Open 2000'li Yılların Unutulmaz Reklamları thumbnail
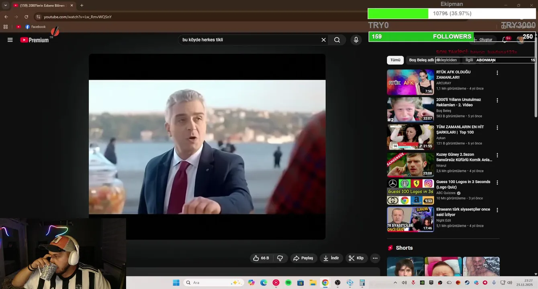This screenshot has width=538, height=289. (x=410, y=110)
